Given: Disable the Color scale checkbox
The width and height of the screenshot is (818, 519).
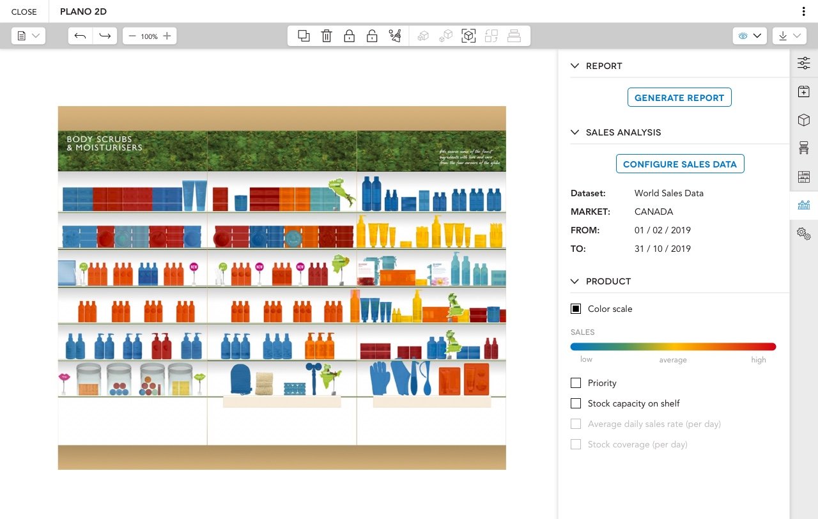Looking at the screenshot, I should [x=575, y=309].
